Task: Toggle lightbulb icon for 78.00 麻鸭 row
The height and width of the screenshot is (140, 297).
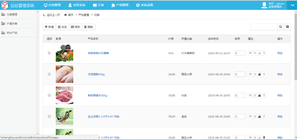Action: click(264, 117)
